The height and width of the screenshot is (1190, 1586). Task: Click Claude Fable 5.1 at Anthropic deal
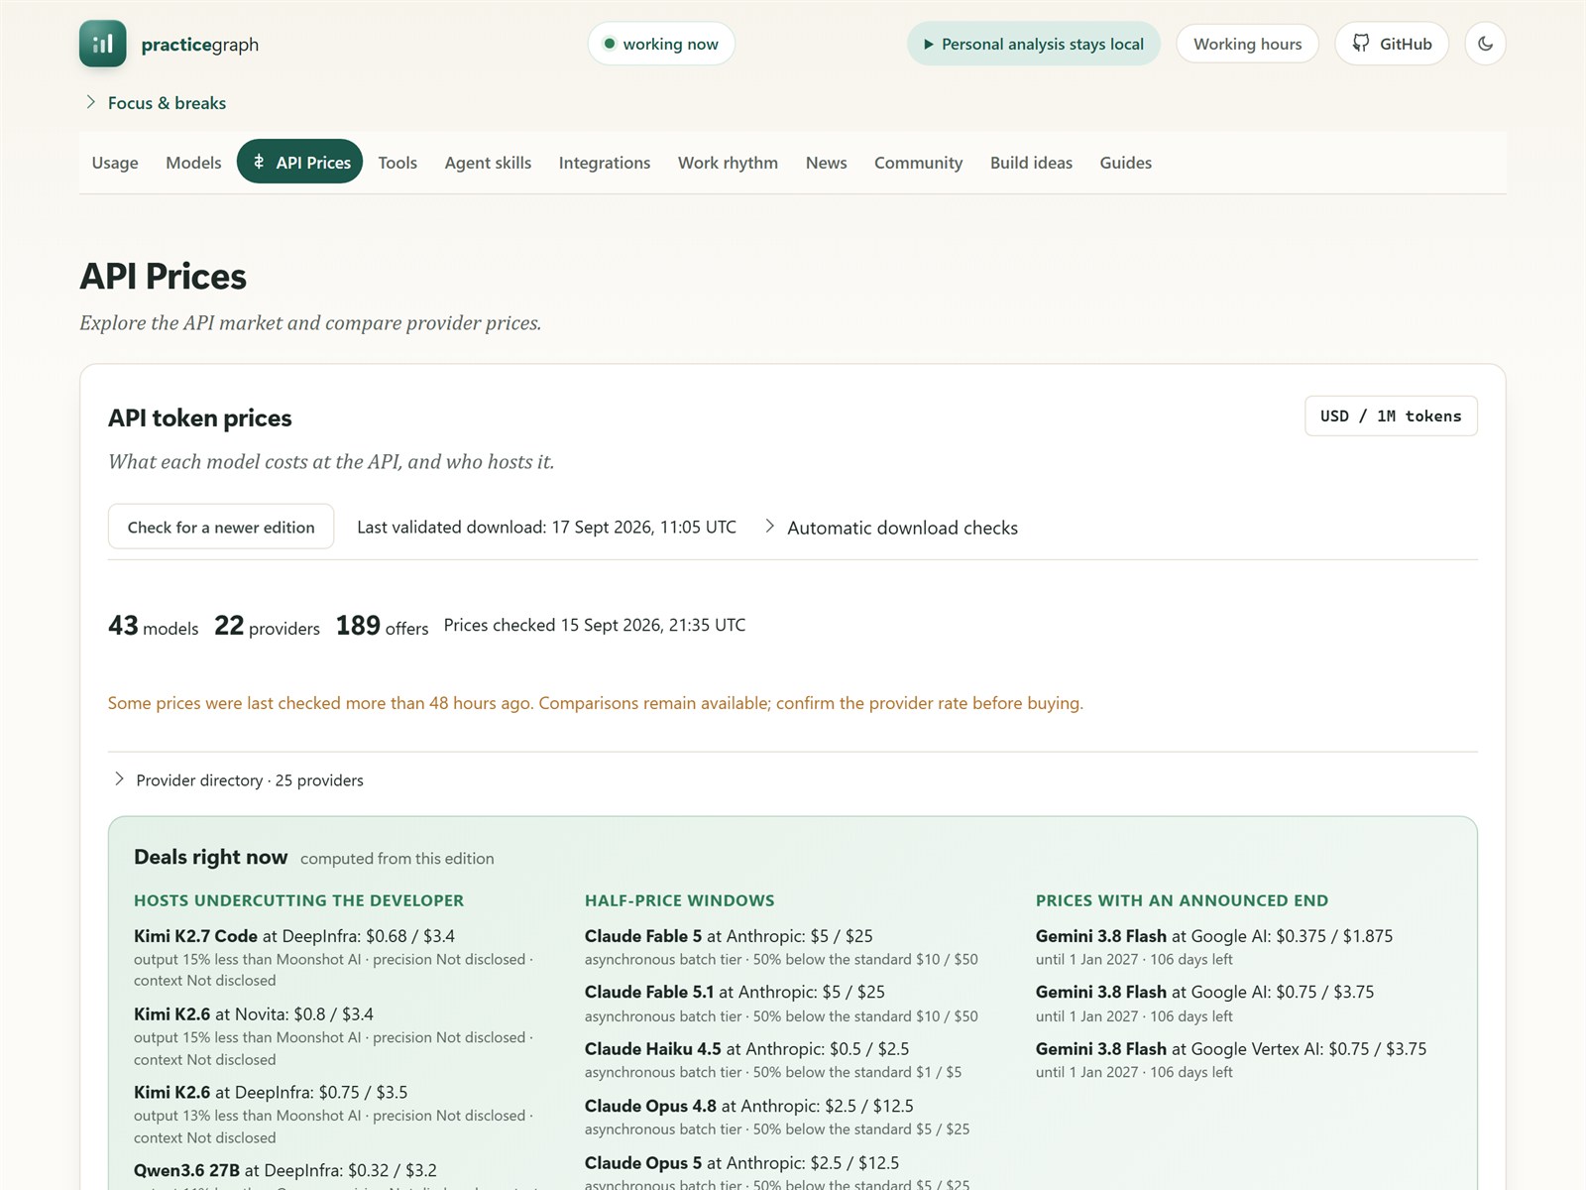(x=735, y=992)
